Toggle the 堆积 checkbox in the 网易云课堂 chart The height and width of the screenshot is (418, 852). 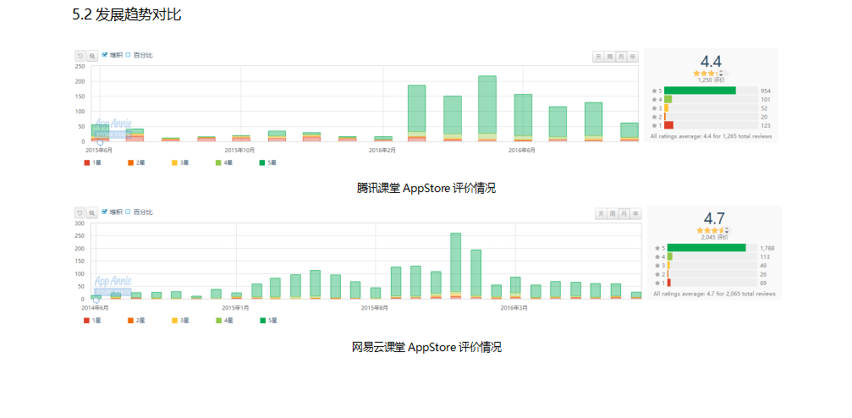pos(105,212)
